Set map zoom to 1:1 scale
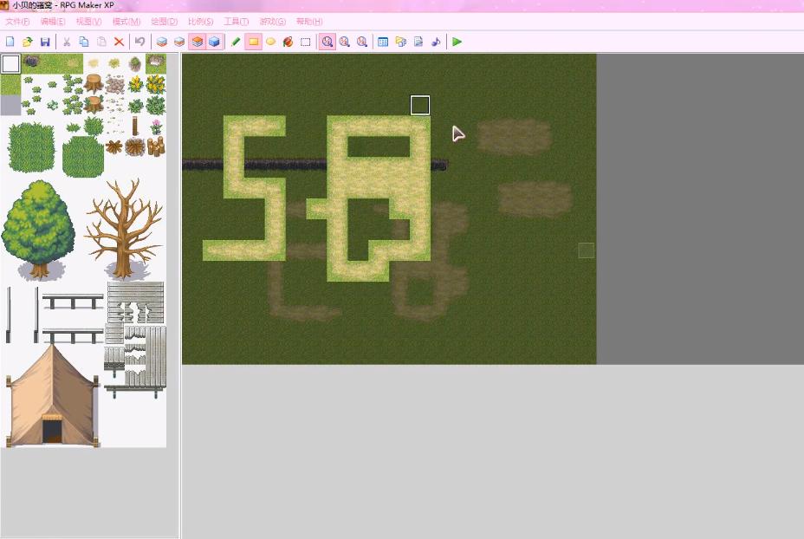This screenshot has height=539, width=804. pos(327,42)
